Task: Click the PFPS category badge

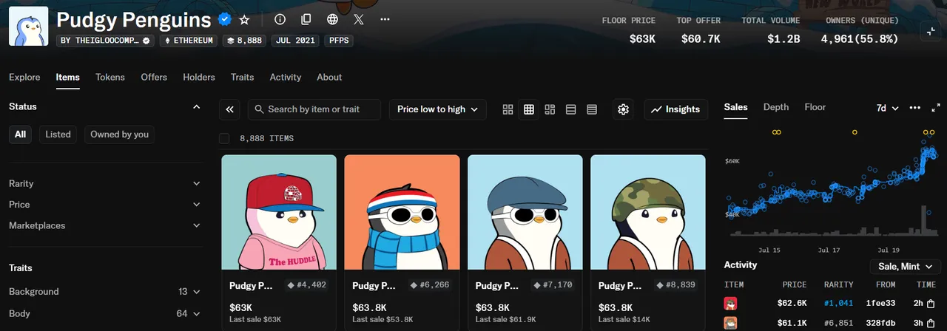Action: (x=338, y=40)
